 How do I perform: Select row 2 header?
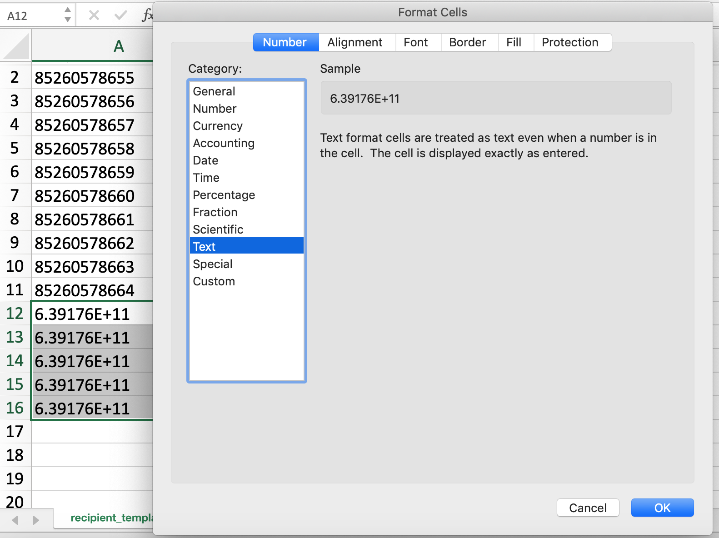pos(15,77)
